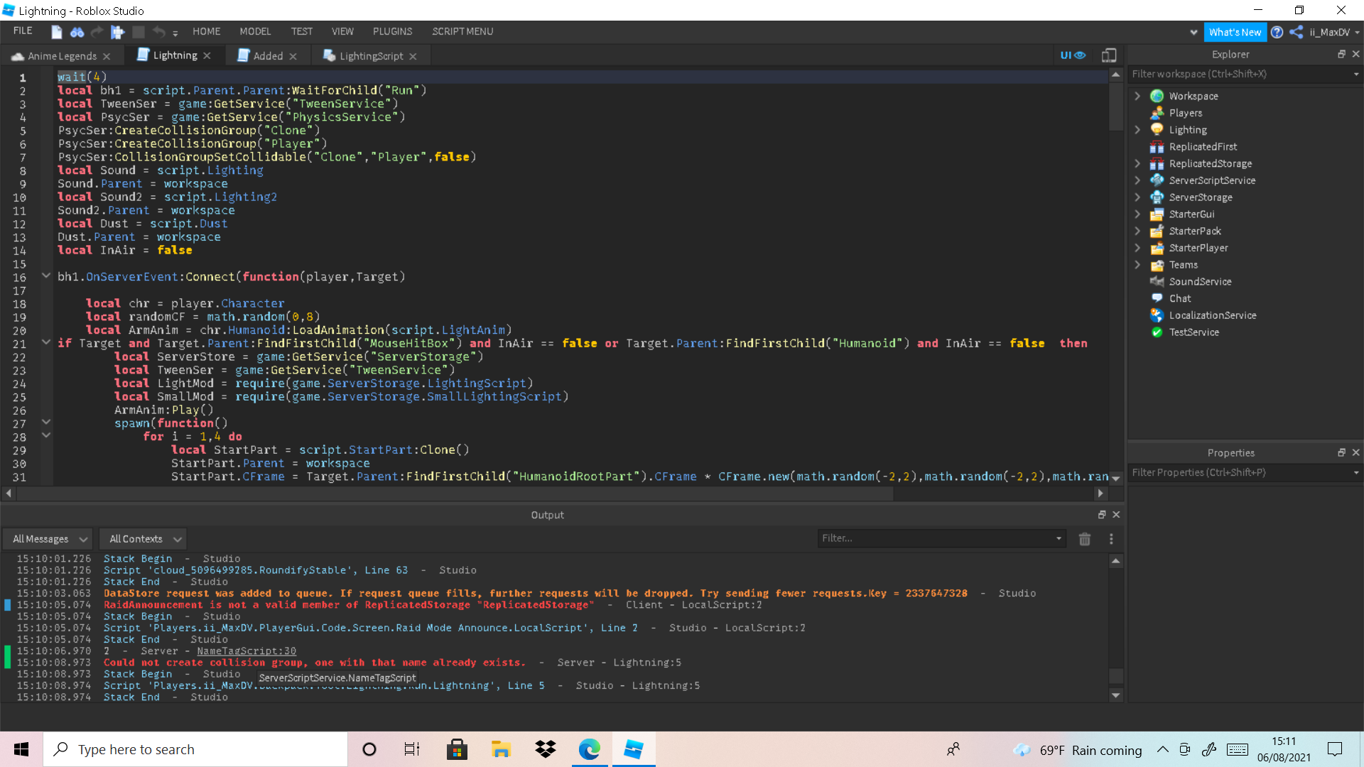Open device emulation view icon
This screenshot has height=767, width=1364.
tap(1109, 55)
